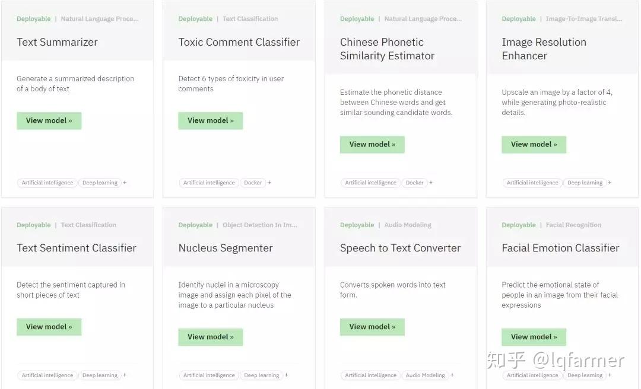Click the Audio Modeling tag chip
Screen dimensions: 641x389
425,375
